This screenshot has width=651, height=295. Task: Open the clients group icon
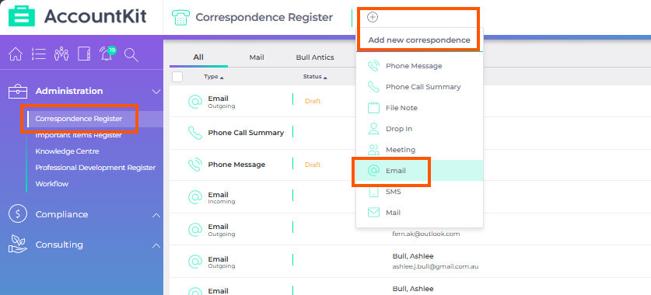[x=61, y=54]
